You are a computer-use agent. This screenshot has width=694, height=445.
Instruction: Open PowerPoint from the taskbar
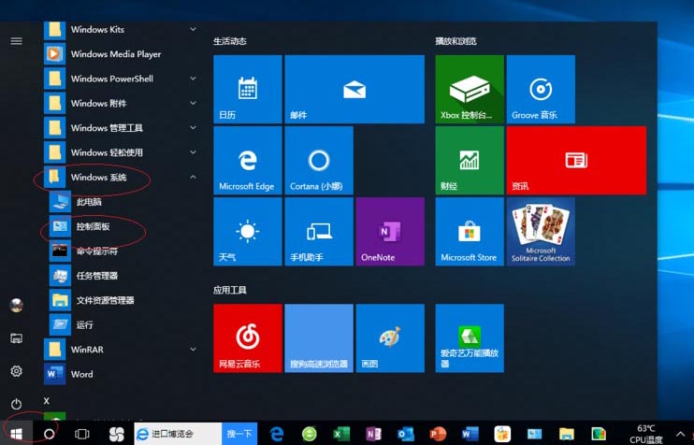438,434
